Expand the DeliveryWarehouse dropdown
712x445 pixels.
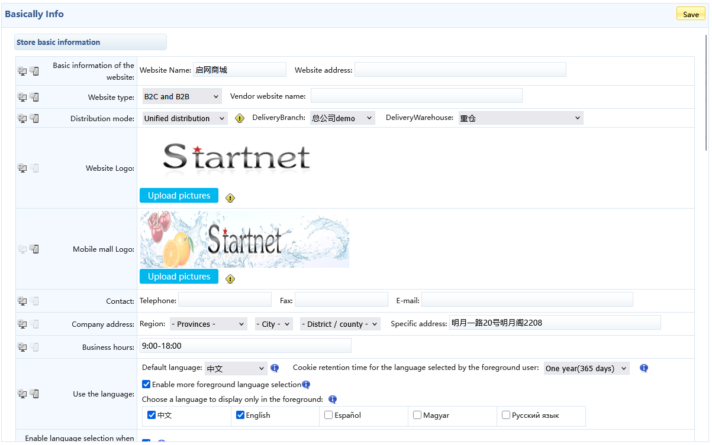[x=520, y=118]
